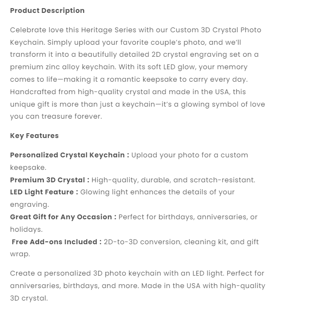The height and width of the screenshot is (310, 326).
Task: Click 'Glowing light enhances the details' text
Action: tap(157, 192)
